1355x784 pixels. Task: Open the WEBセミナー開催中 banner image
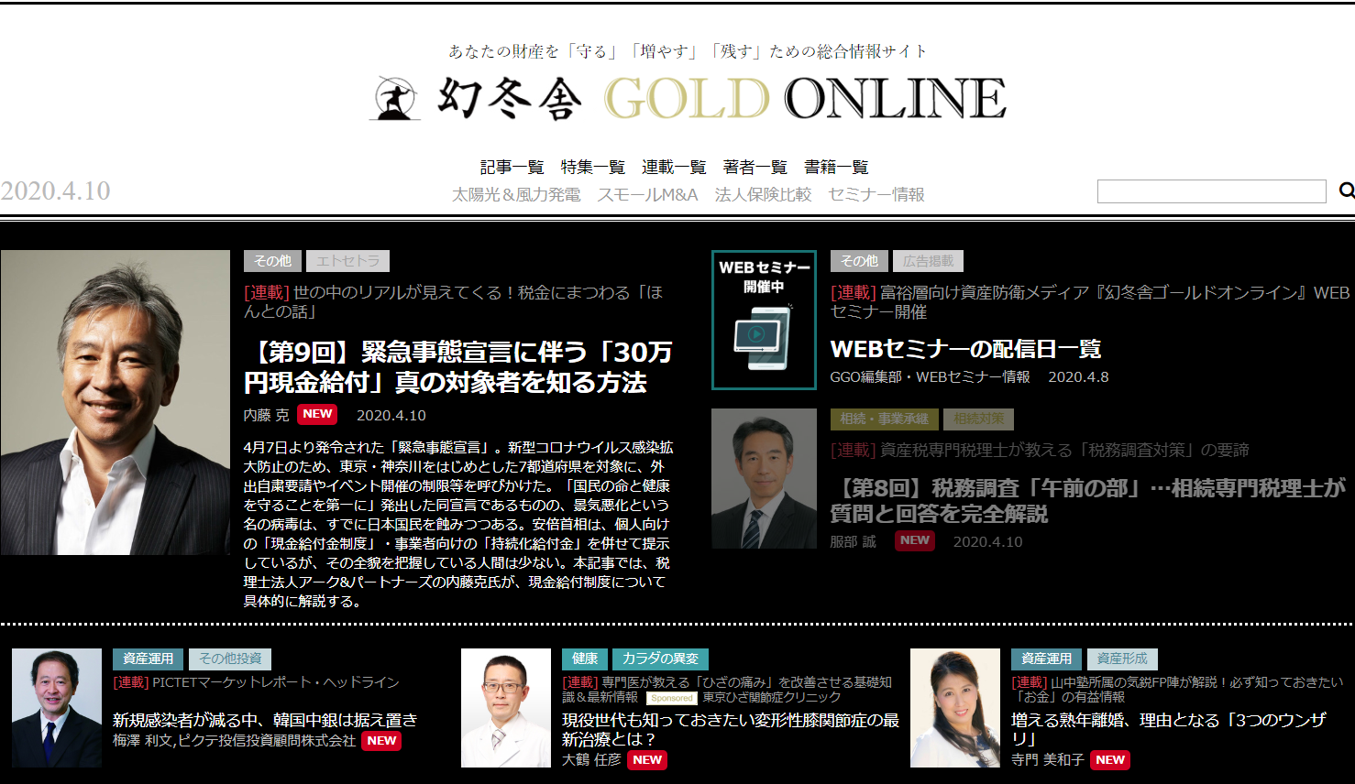pyautogui.click(x=764, y=320)
